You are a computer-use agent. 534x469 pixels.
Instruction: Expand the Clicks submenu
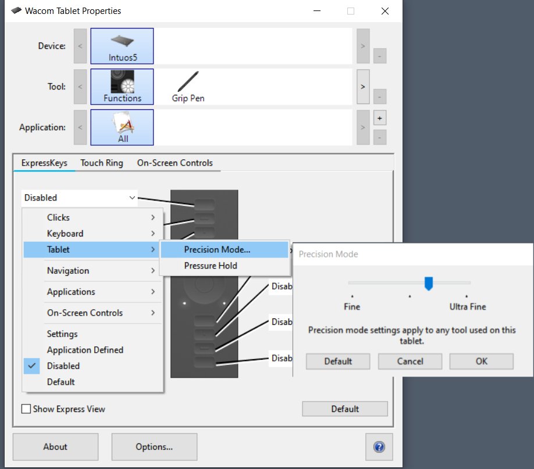(x=92, y=217)
